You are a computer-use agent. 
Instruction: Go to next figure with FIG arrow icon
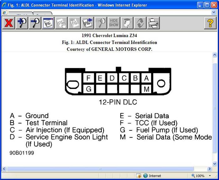[x=87, y=23]
